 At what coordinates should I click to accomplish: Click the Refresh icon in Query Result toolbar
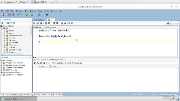point(41,63)
